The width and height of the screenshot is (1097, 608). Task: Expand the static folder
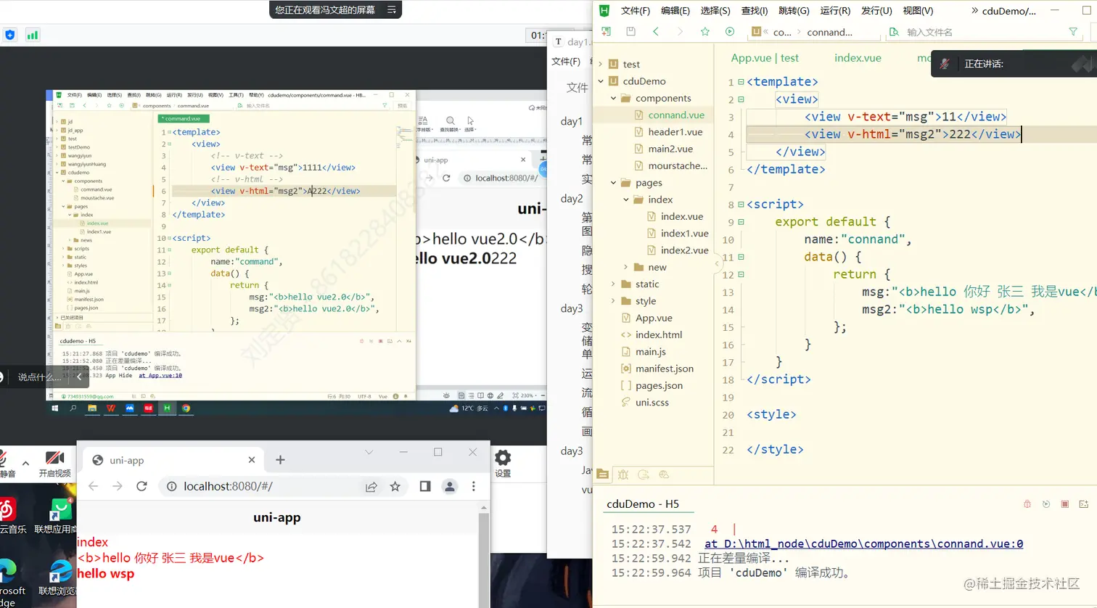click(x=613, y=284)
